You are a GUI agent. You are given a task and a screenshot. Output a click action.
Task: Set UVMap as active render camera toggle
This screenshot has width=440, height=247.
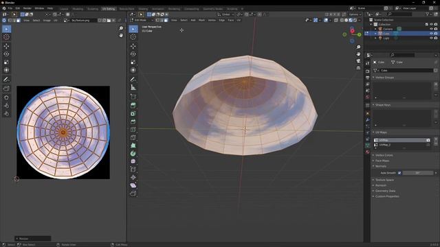[428, 140]
